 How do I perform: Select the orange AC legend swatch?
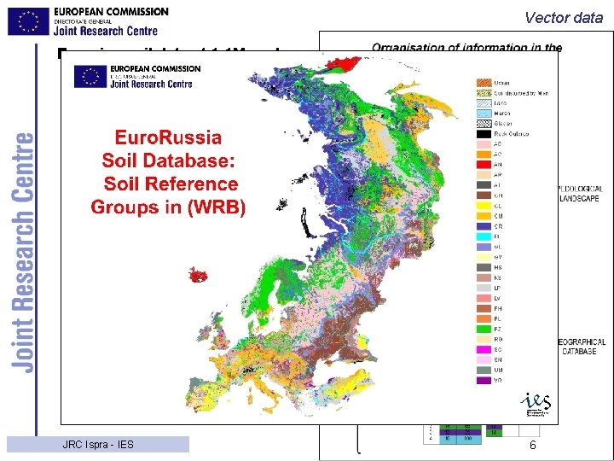(484, 155)
